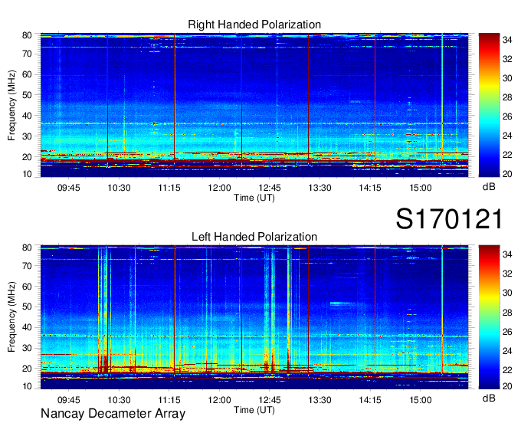Click the 30 MHz tick label on the top plot
Screen dimensions: 521x423
(x=27, y=136)
